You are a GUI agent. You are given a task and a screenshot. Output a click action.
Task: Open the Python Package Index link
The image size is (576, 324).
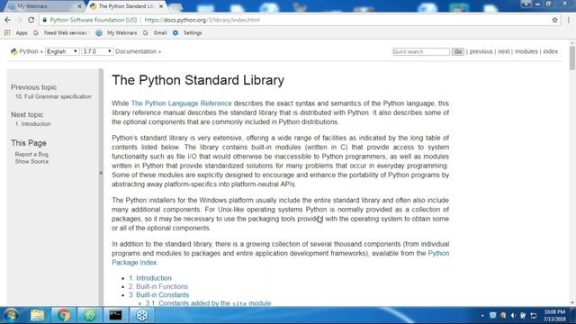coord(281,258)
